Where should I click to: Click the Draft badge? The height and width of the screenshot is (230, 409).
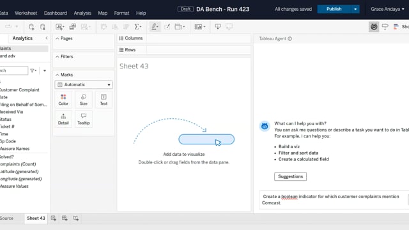(x=185, y=9)
